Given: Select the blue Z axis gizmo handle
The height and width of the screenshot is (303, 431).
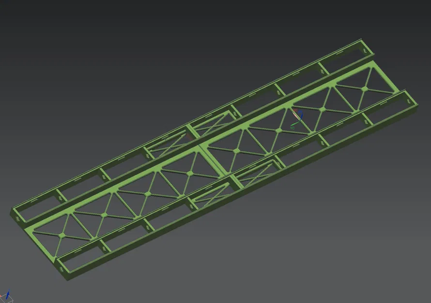Looking at the screenshot, I should tap(301, 114).
